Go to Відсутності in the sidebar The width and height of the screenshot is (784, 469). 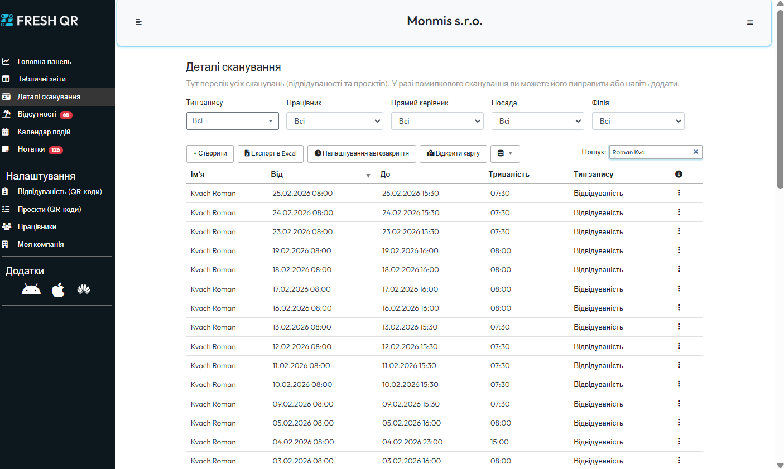(x=37, y=114)
